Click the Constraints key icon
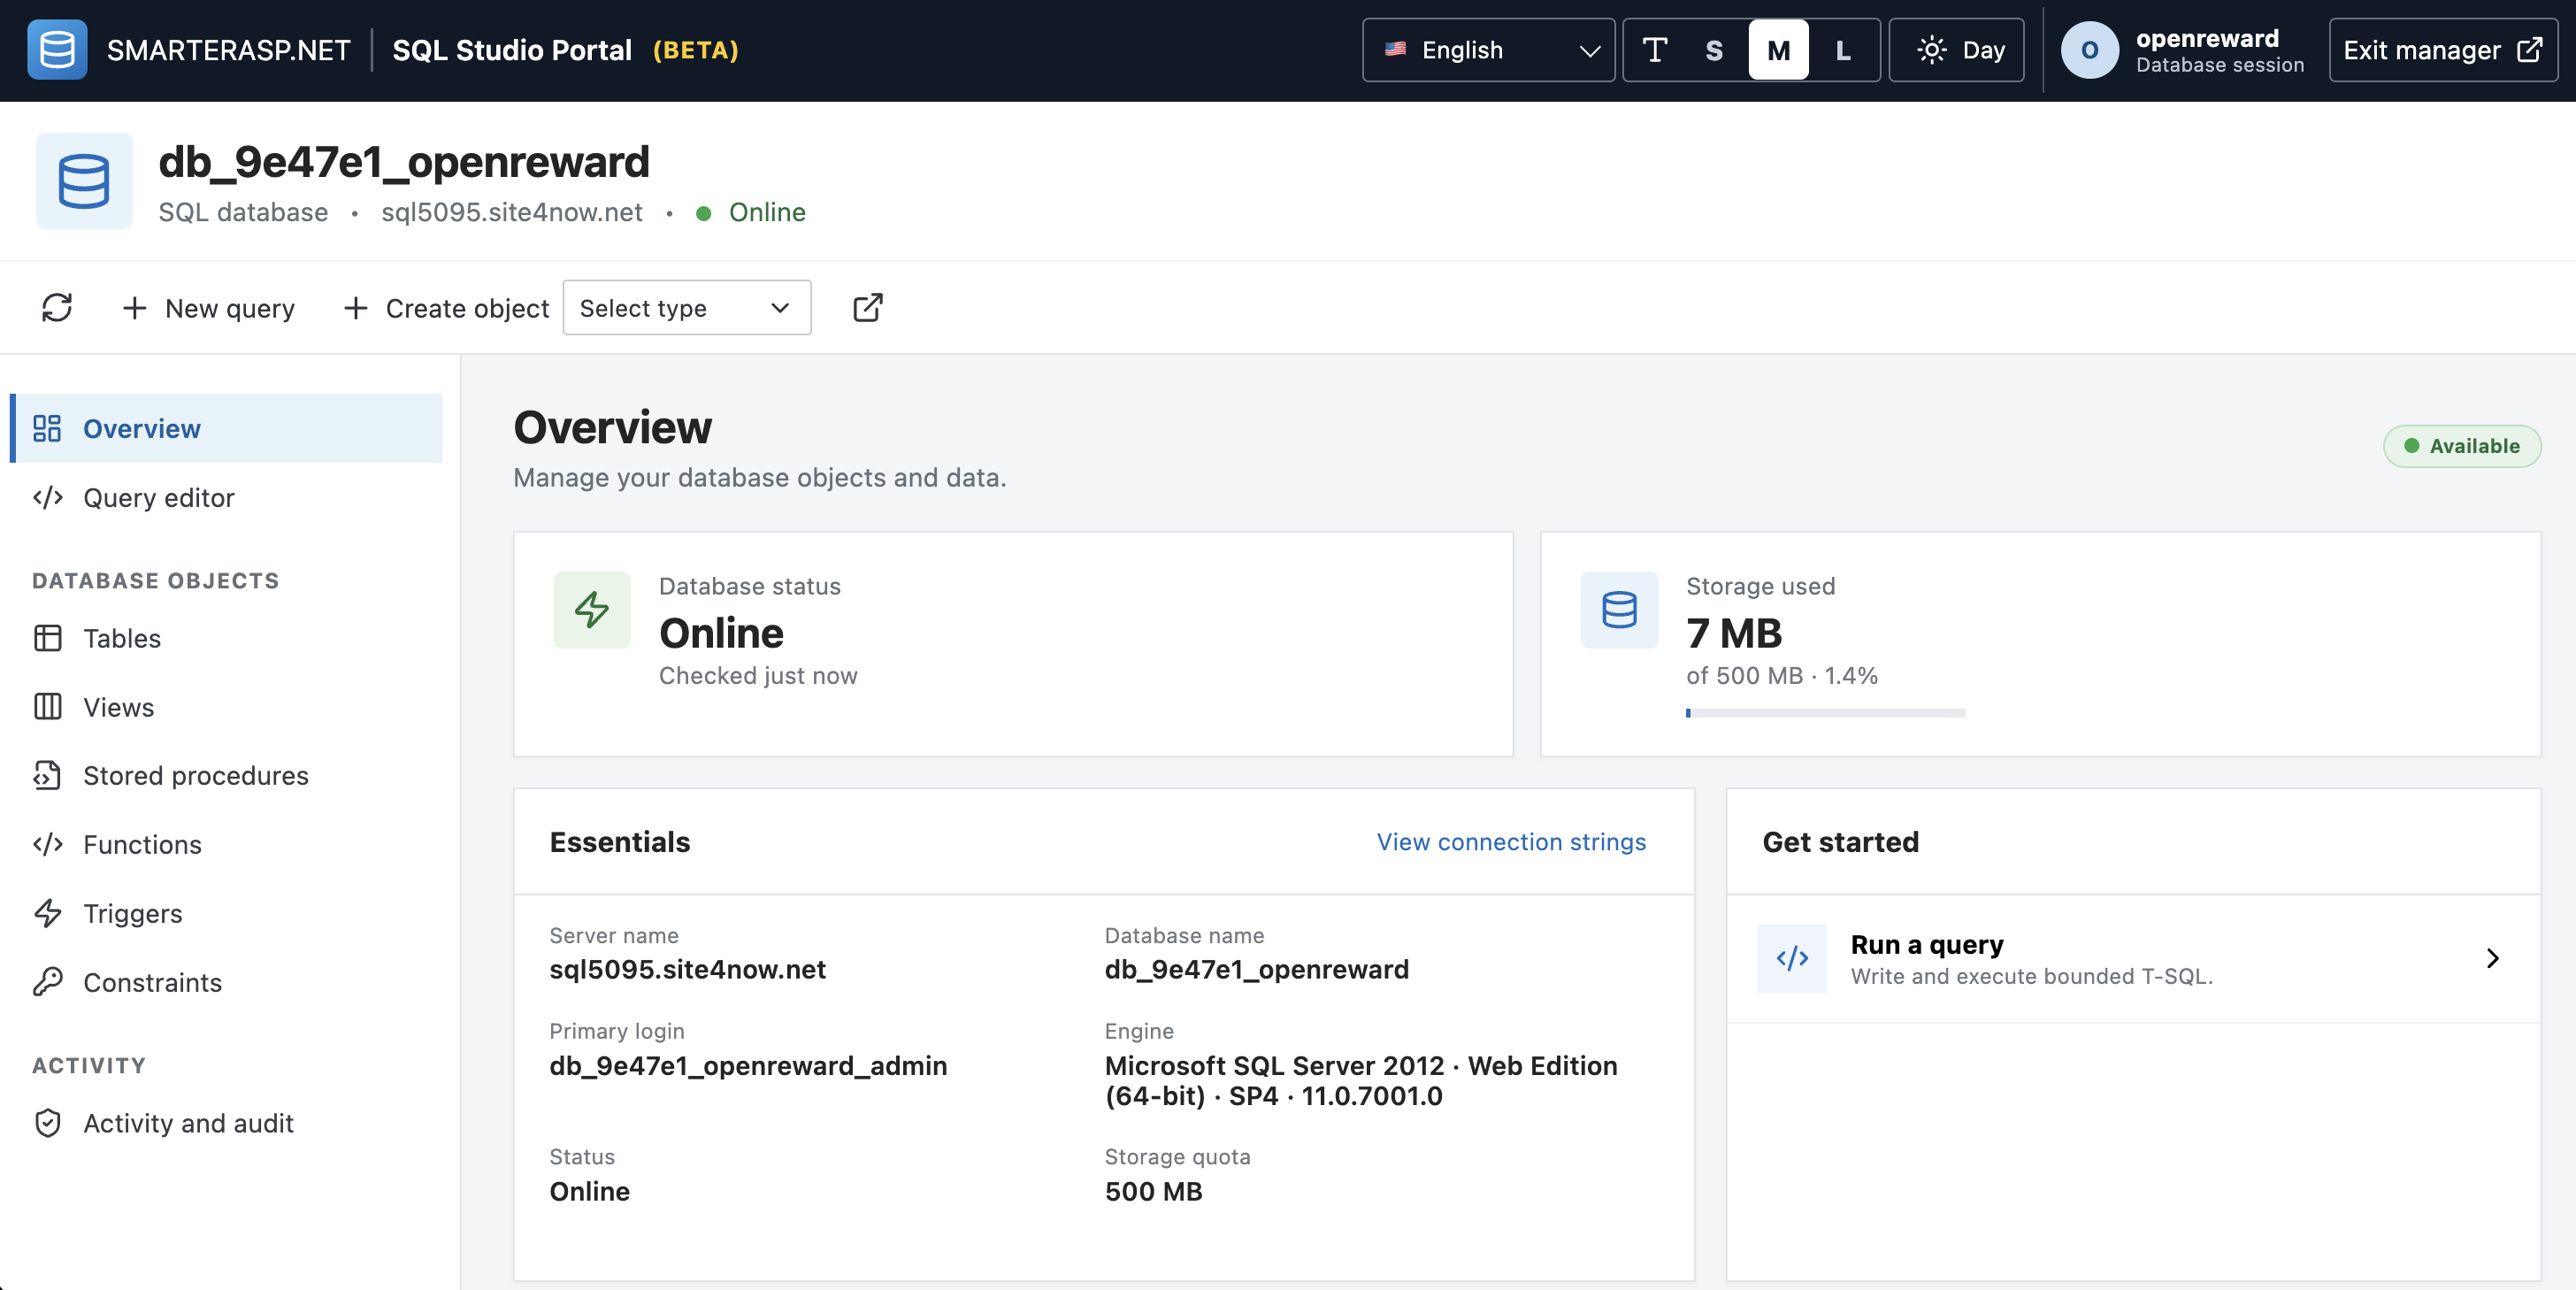2576x1290 pixels. click(x=47, y=982)
